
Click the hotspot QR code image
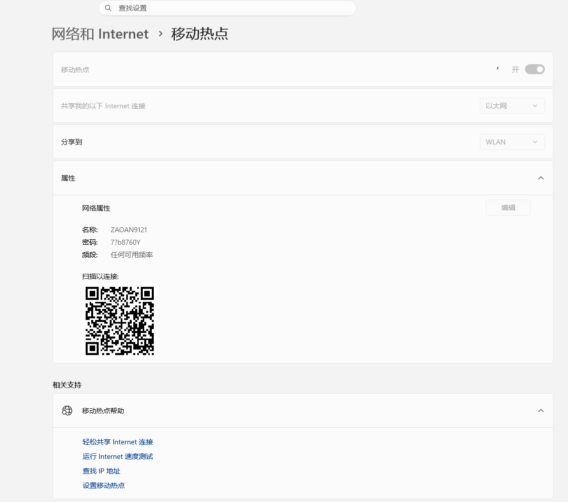(120, 320)
